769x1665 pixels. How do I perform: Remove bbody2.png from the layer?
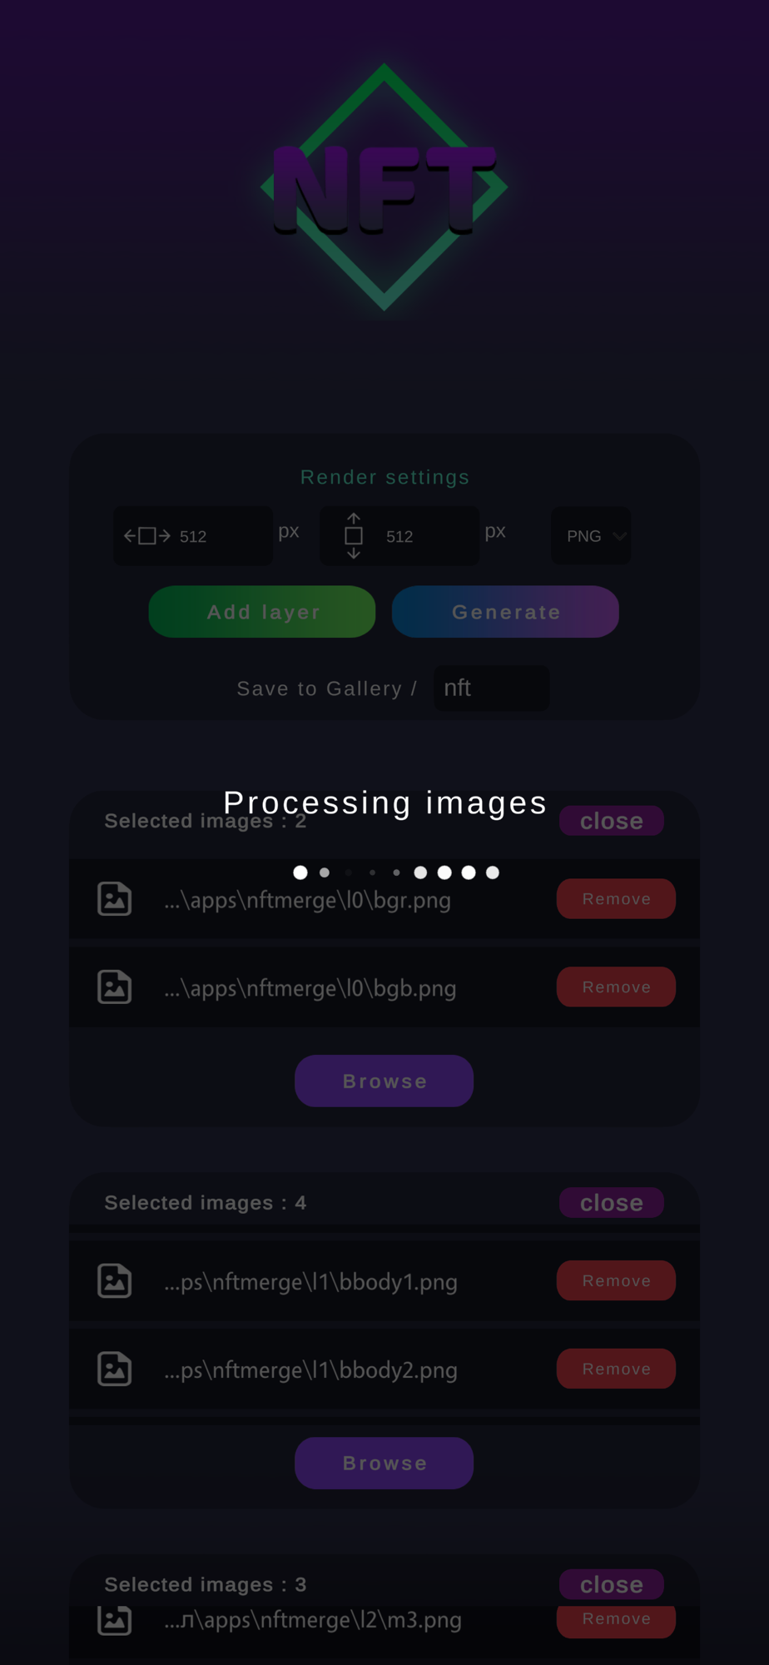tap(616, 1369)
